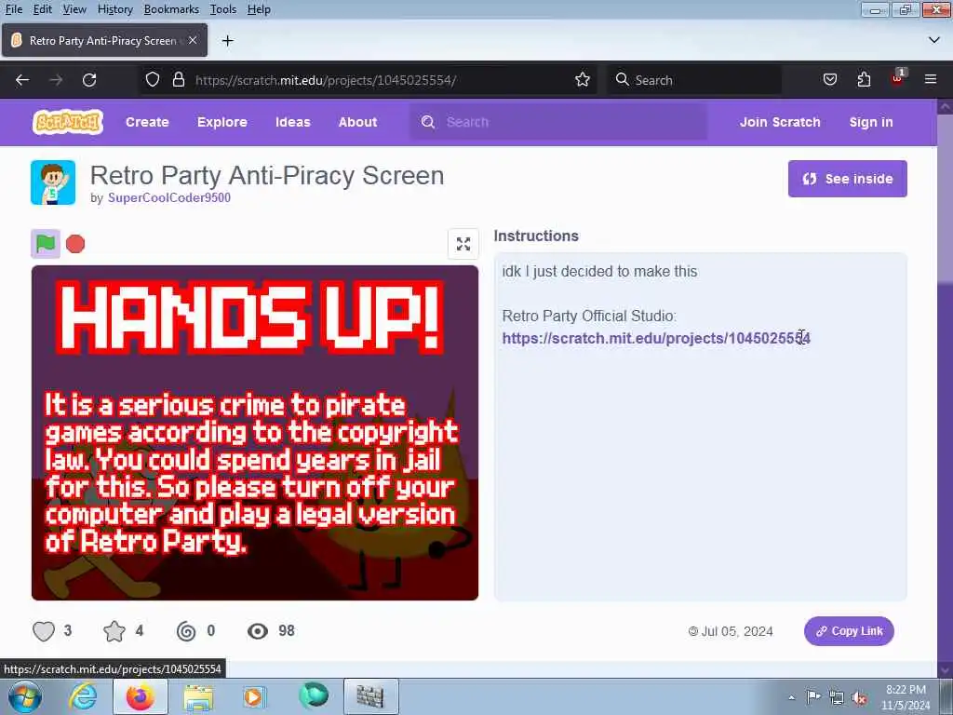Open Save to Pocket
This screenshot has width=953, height=715.
[x=829, y=80]
